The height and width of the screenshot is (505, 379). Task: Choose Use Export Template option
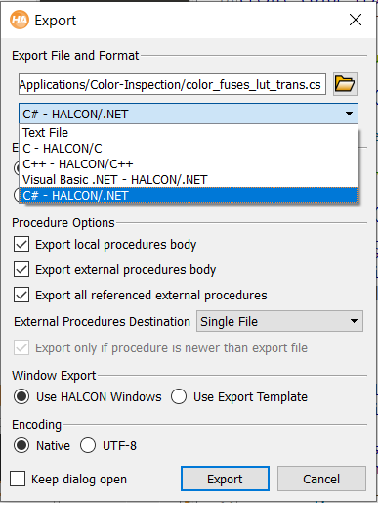[179, 396]
